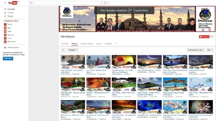Open the Mustafa Kaymaz video title link
216x121 pixels.
coord(122,71)
